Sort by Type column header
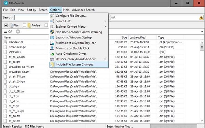The image size is (205, 128). click(170, 38)
